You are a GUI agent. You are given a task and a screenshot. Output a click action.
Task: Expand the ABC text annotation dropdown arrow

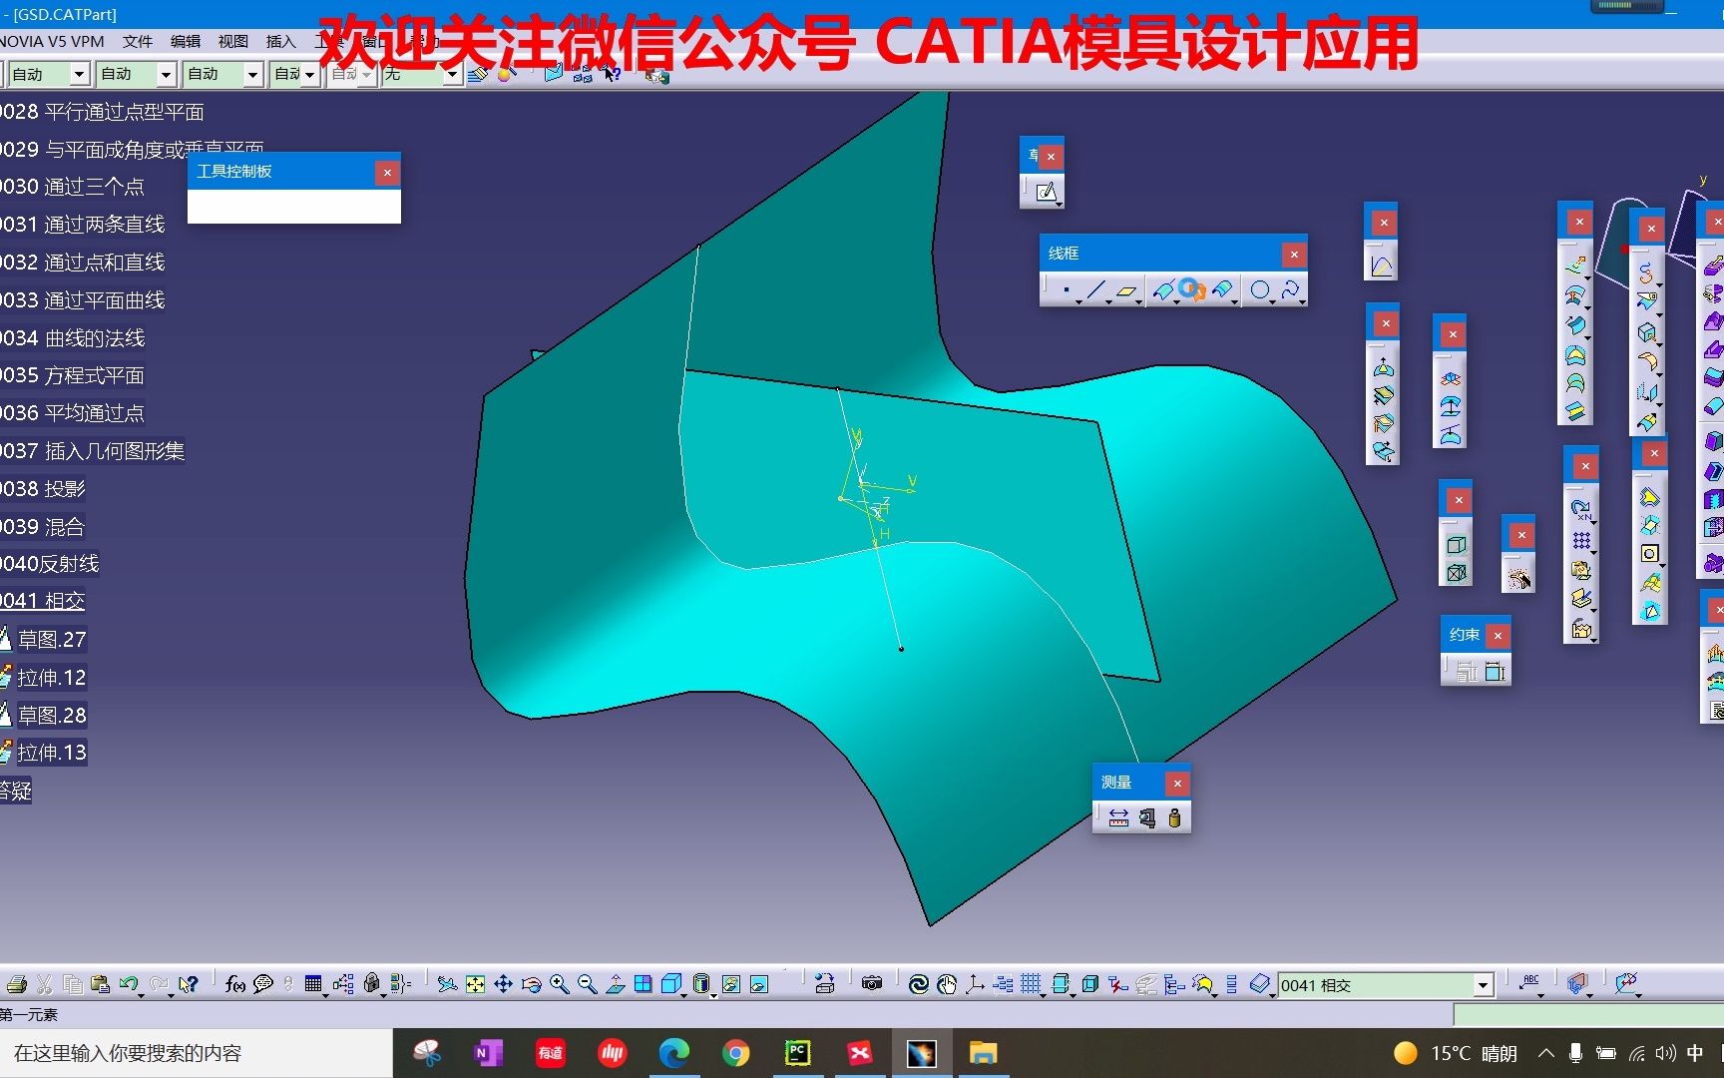[x=1540, y=994]
